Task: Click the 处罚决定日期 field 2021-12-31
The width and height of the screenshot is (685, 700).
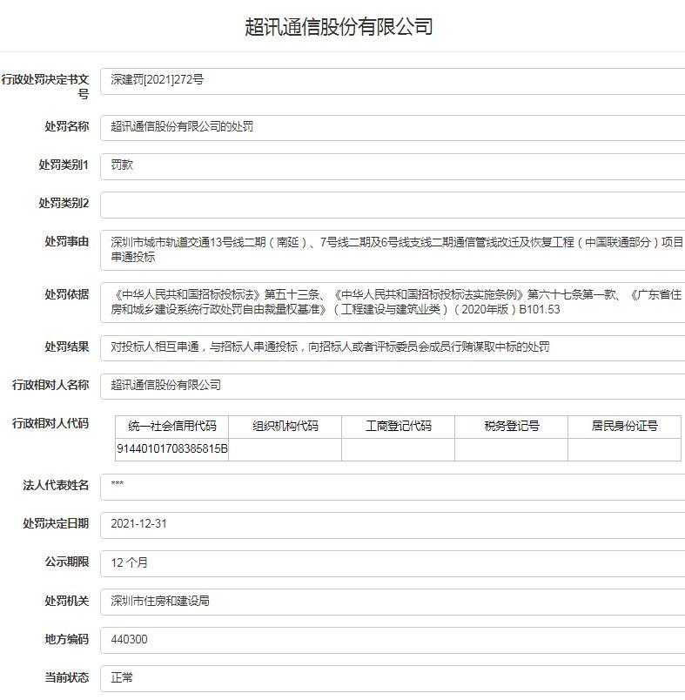Action: (393, 525)
